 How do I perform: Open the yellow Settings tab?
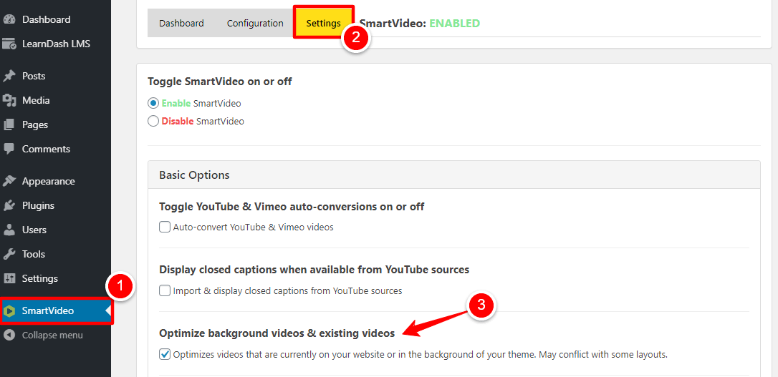pyautogui.click(x=324, y=23)
